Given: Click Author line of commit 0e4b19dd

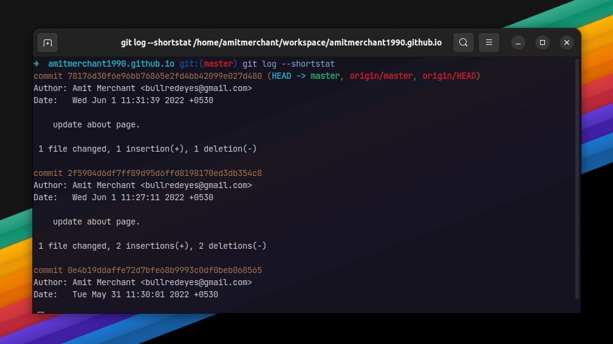Looking at the screenshot, I should coord(143,282).
